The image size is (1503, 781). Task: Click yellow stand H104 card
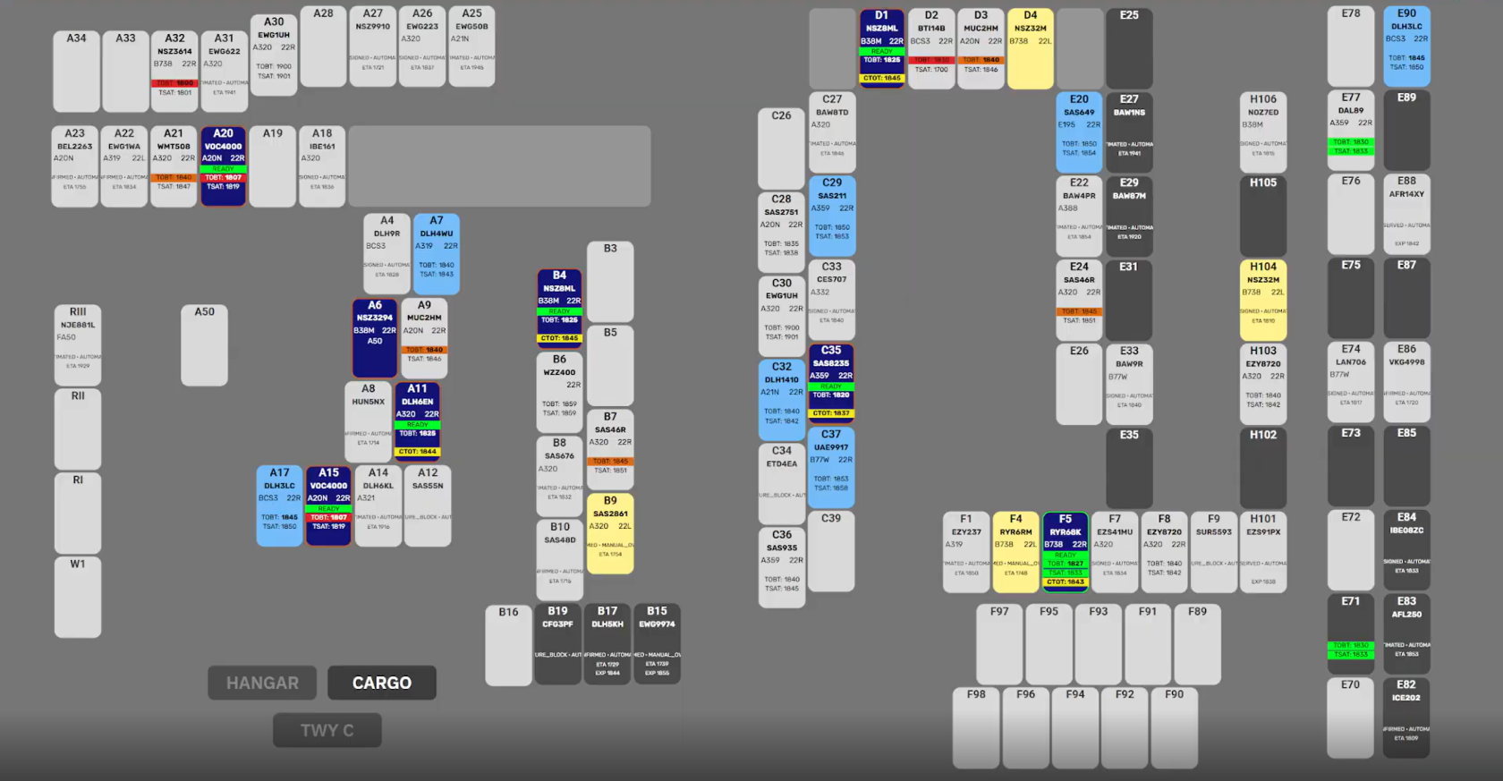[1263, 300]
